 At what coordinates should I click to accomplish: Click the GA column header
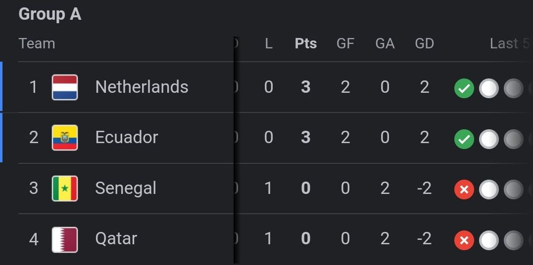tap(385, 43)
